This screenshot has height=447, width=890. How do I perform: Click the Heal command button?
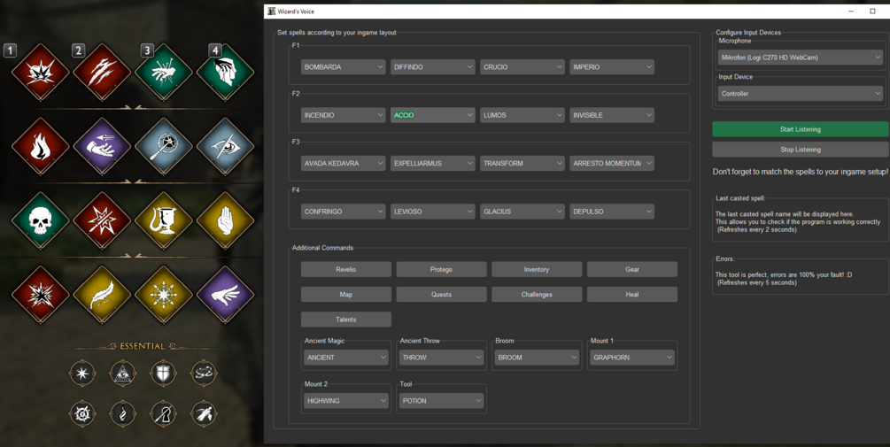coord(632,295)
